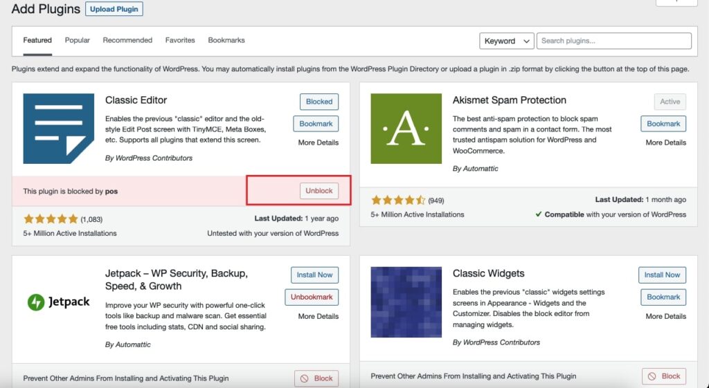Screen dimensions: 709x388
Task: Open More Details for Jetpack
Action: point(318,316)
